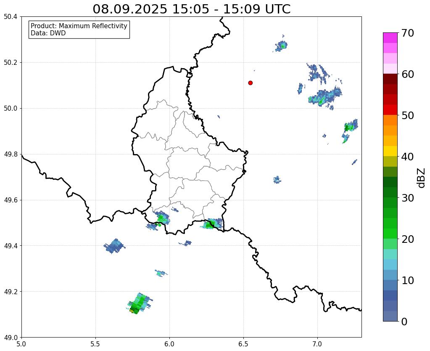Click the y-axis label 50.4
This screenshot has width=430, height=351.
coord(11,17)
